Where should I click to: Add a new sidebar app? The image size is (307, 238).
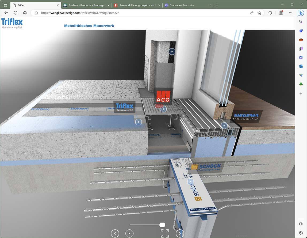click(x=301, y=94)
